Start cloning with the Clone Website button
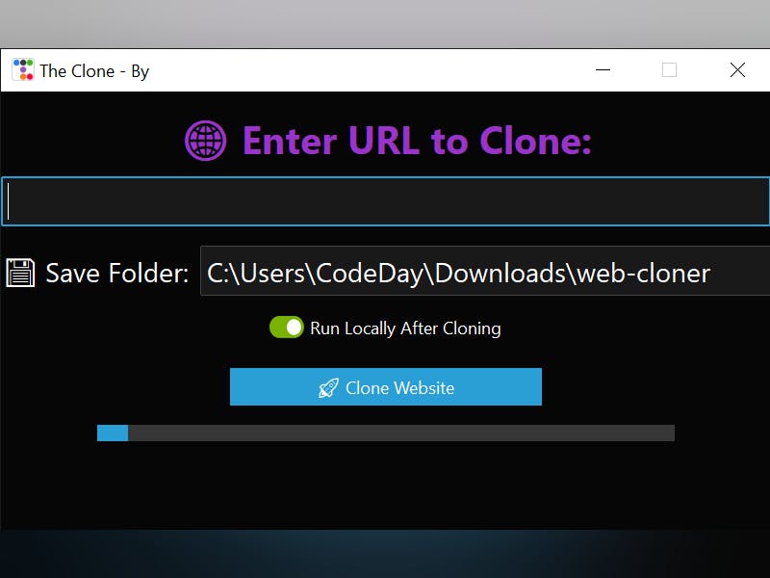This screenshot has width=770, height=578. pyautogui.click(x=386, y=387)
